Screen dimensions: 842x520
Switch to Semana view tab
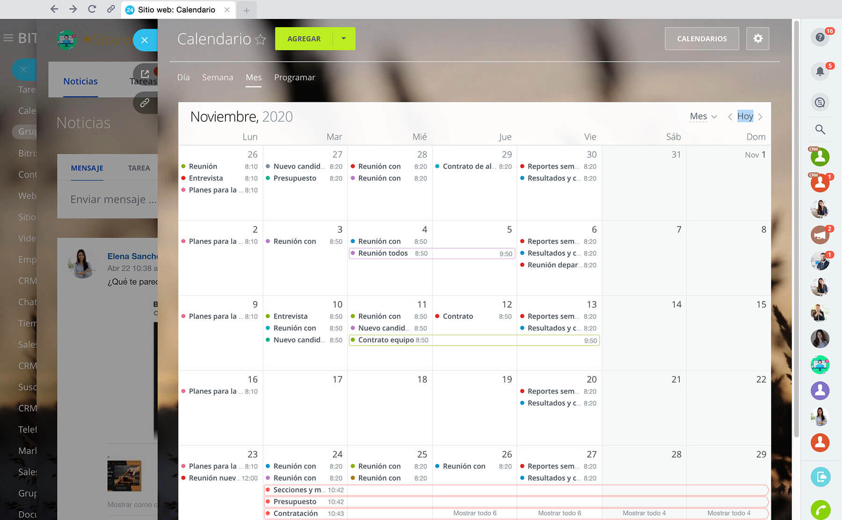pos(217,78)
